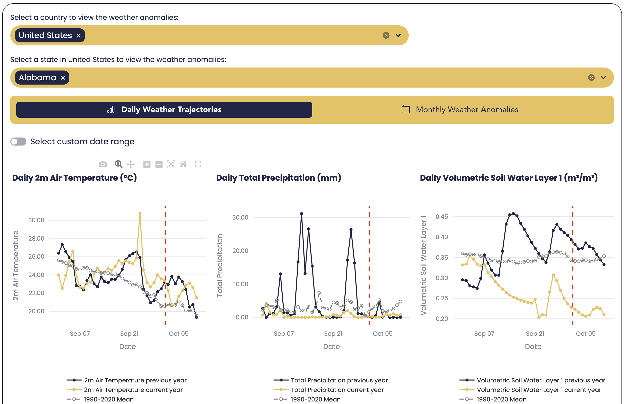
Task: Hide Total Precipitation current year series
Action: tap(337, 390)
